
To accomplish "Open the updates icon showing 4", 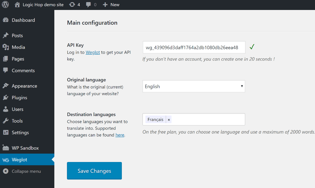I will click(72, 5).
